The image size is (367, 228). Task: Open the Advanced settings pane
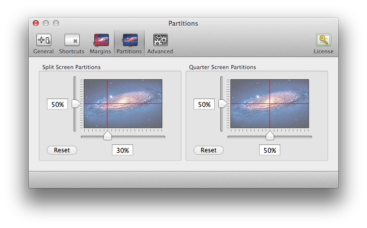160,43
